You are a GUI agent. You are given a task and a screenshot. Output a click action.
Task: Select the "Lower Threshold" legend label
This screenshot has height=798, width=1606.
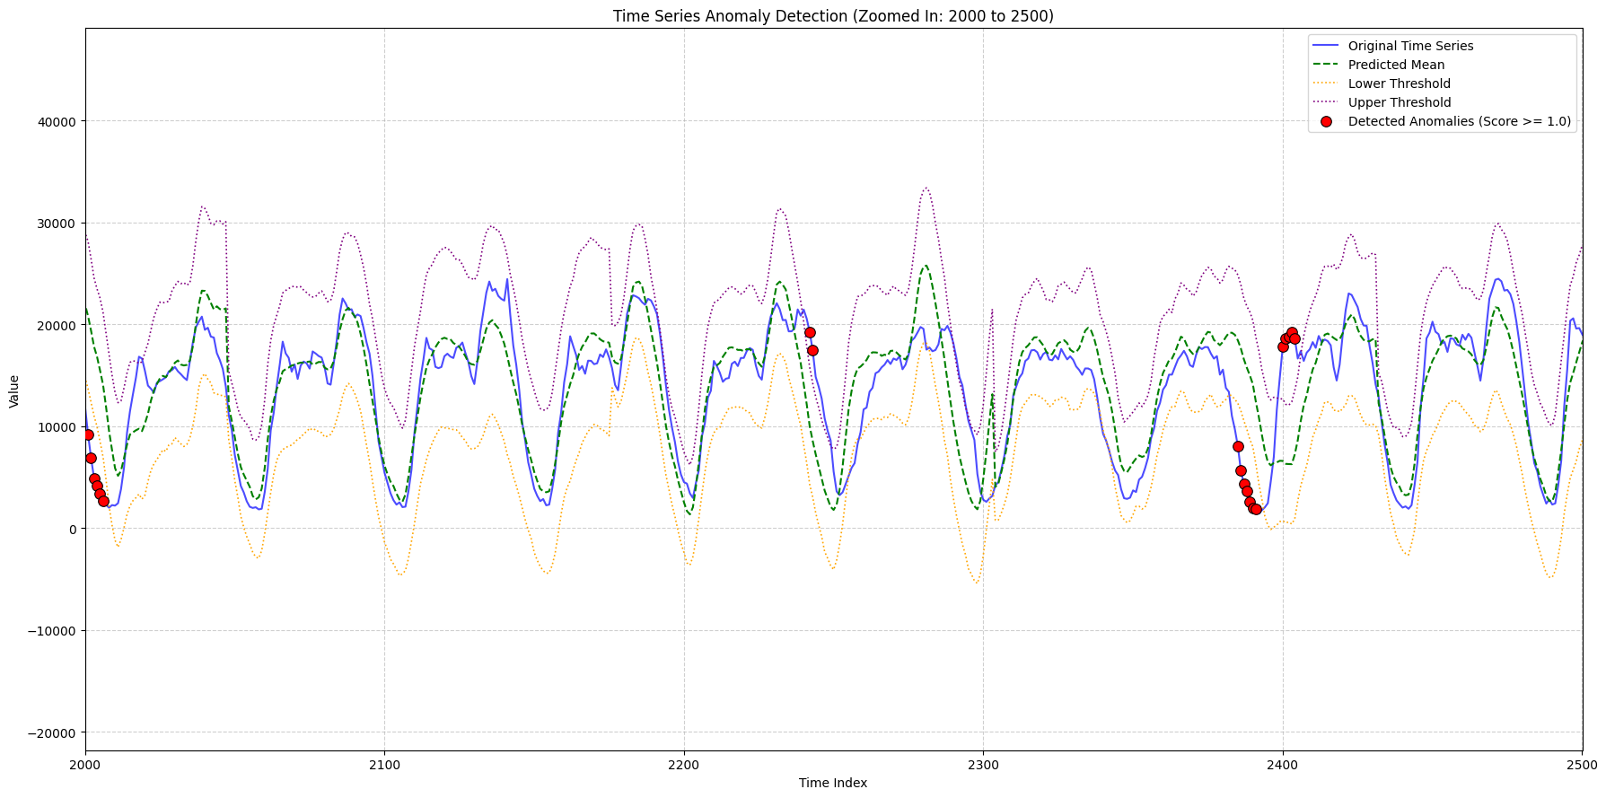click(x=1399, y=83)
